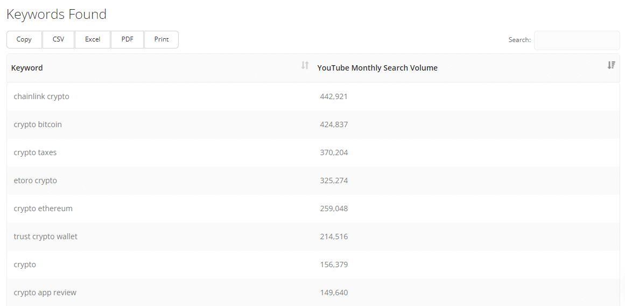Export keywords to Excel

[93, 39]
